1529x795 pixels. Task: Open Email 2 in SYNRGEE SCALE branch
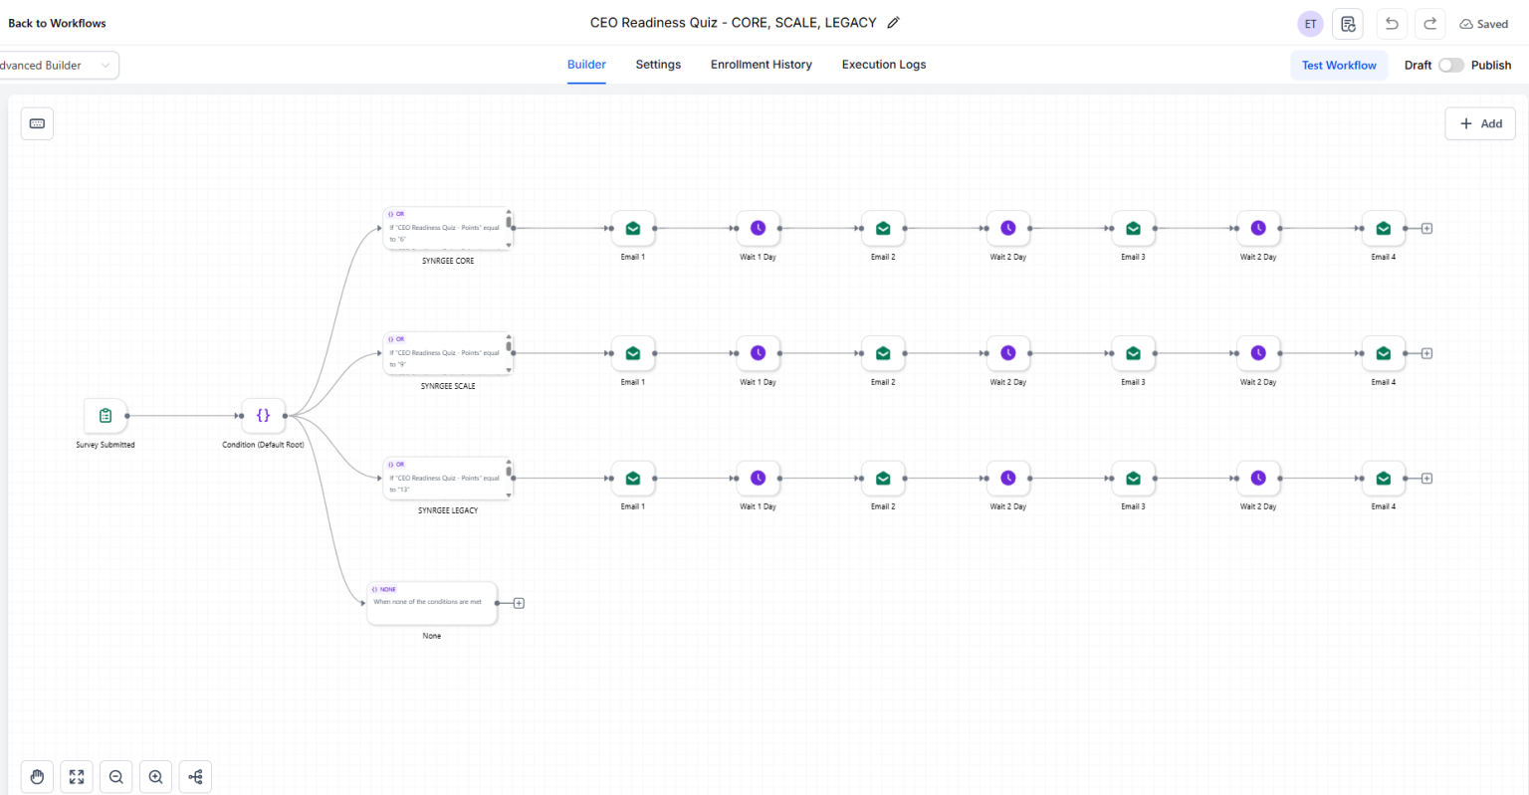click(883, 353)
